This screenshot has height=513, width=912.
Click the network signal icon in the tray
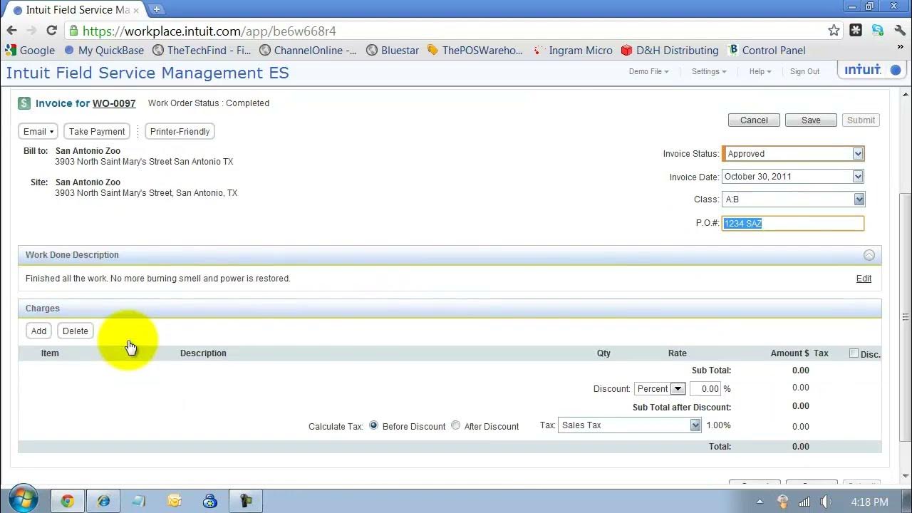click(x=804, y=502)
